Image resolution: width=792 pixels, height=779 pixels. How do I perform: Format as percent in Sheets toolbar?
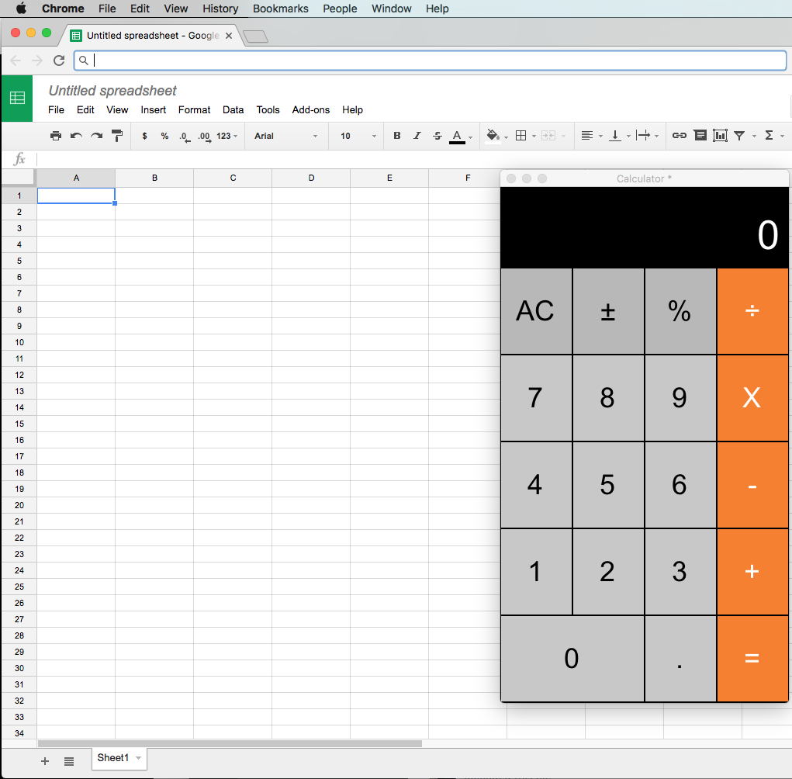click(x=164, y=135)
